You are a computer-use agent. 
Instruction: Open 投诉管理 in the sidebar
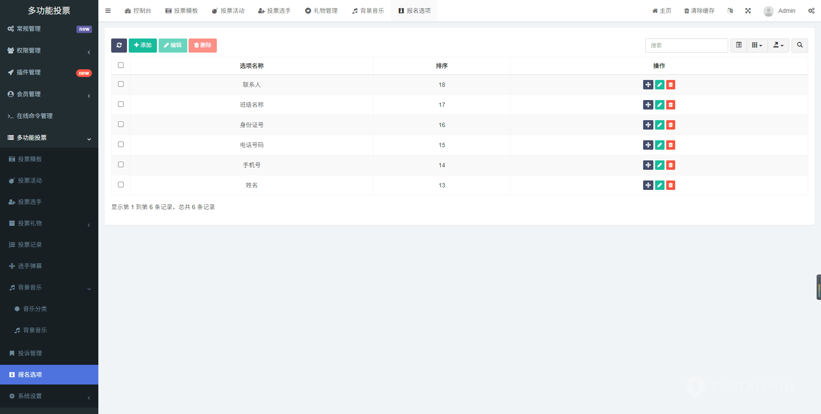click(x=30, y=353)
